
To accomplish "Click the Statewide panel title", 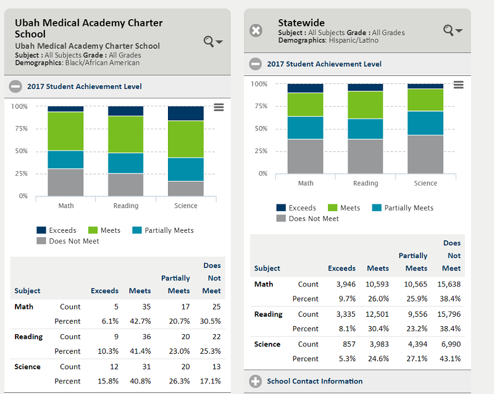I will (301, 23).
